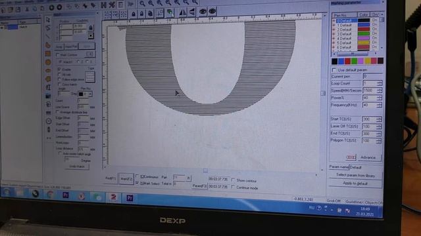This screenshot has width=421, height=236.
Task: Choose the Text tool icon
Action: tap(48, 87)
